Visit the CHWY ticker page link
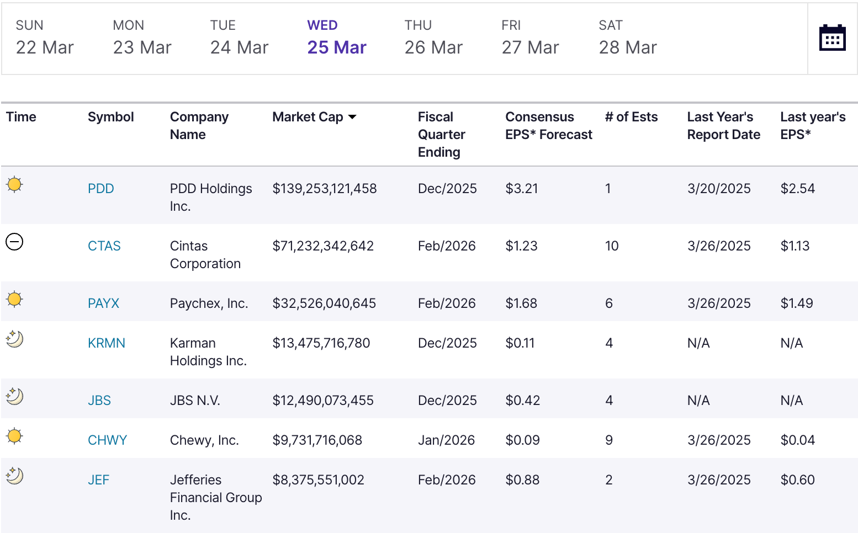 click(x=108, y=440)
